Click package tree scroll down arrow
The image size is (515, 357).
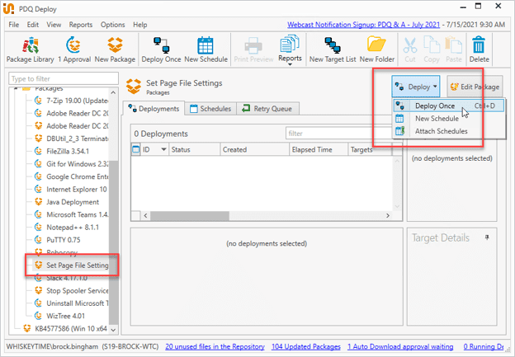(x=113, y=330)
